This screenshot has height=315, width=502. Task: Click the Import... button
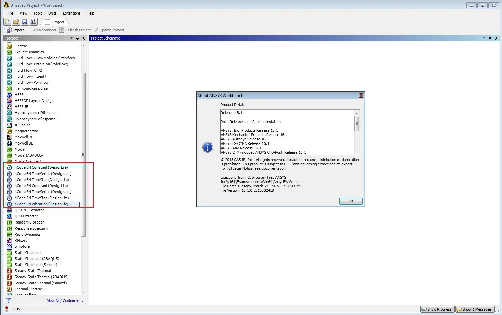point(18,30)
